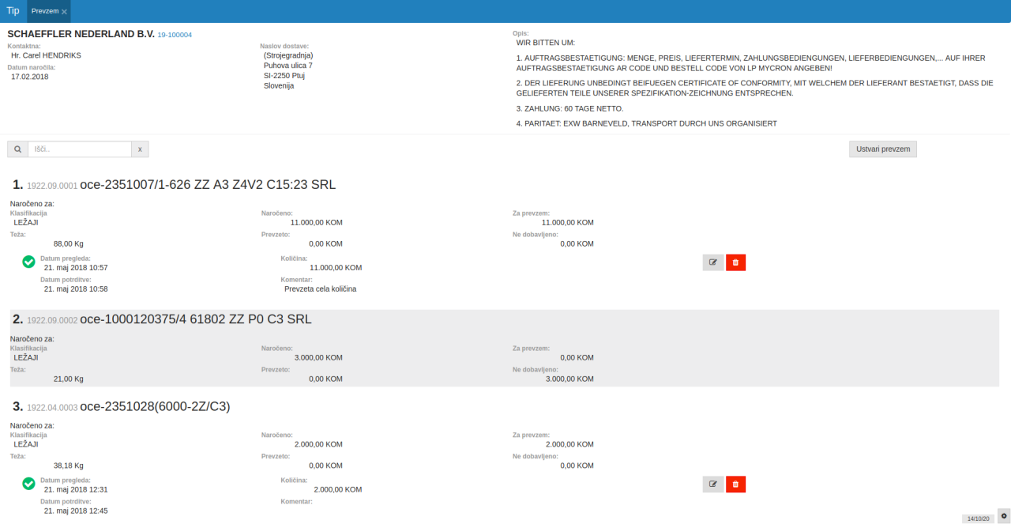Edit the receipt entry for item 1
The height and width of the screenshot is (524, 1011).
[712, 262]
